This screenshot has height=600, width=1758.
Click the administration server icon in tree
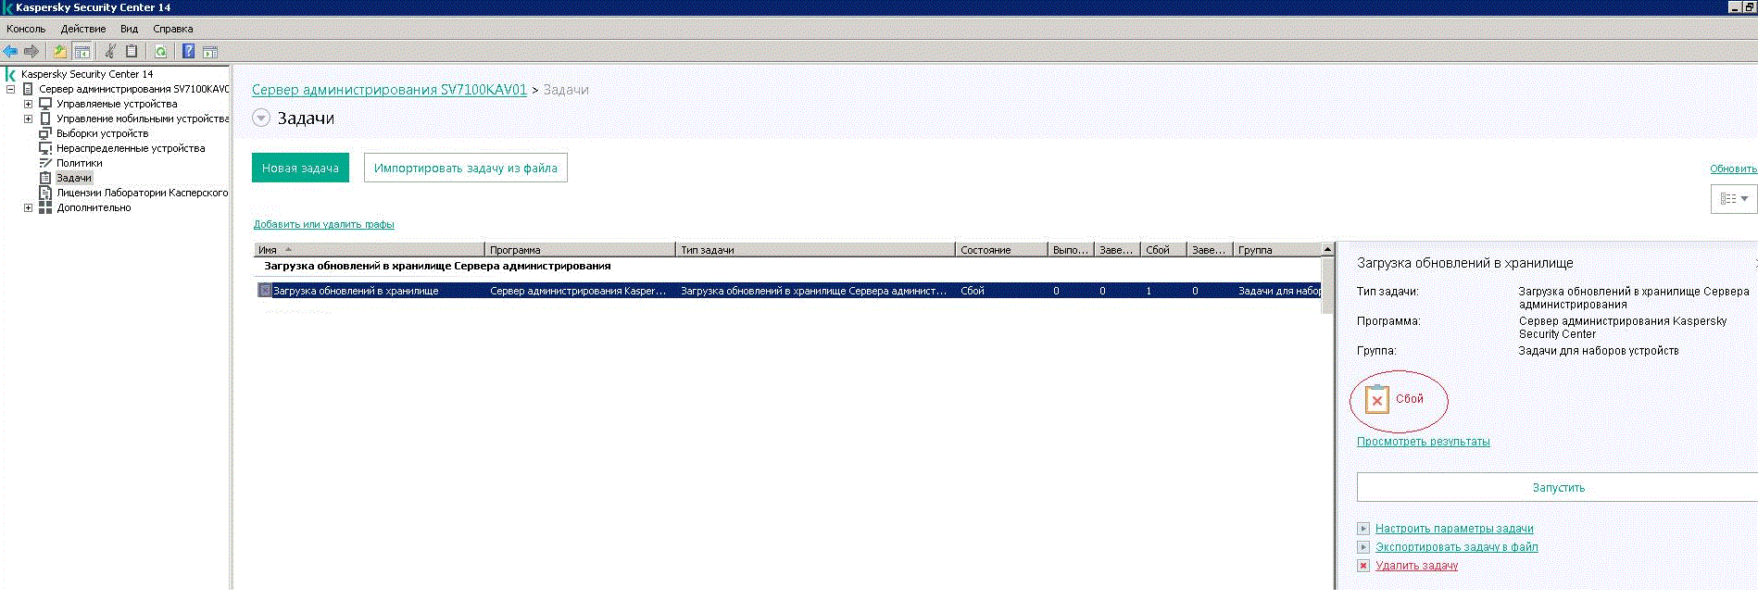[28, 89]
